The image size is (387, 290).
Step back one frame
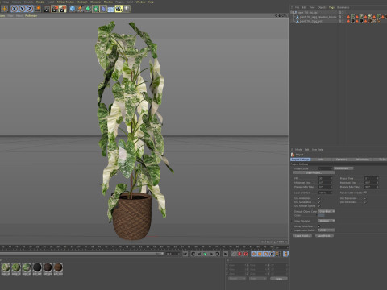pyautogui.click(x=199, y=254)
